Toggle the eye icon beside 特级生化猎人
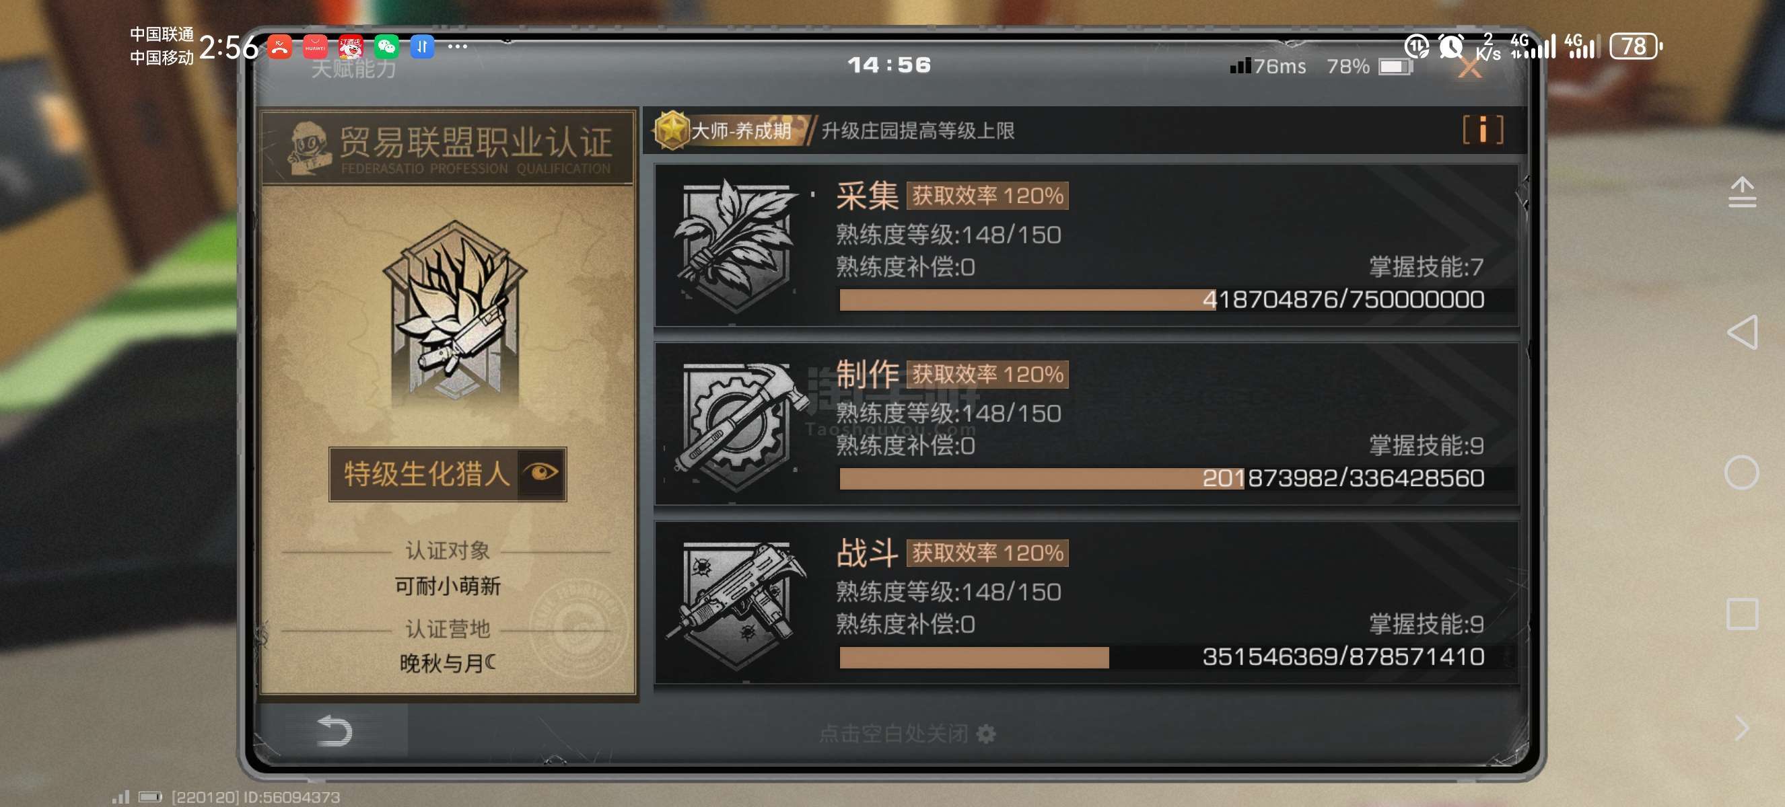The height and width of the screenshot is (807, 1785). coord(541,473)
